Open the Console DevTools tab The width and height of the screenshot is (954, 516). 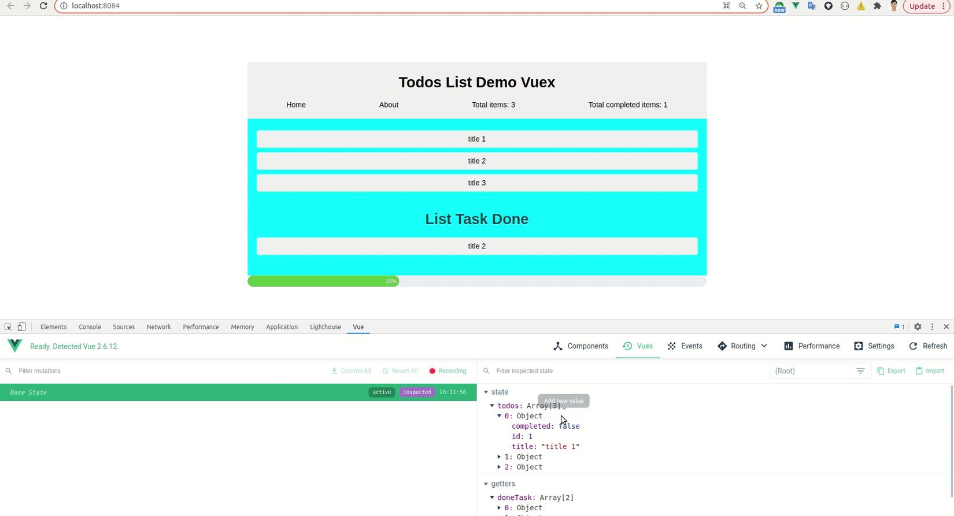tap(90, 327)
